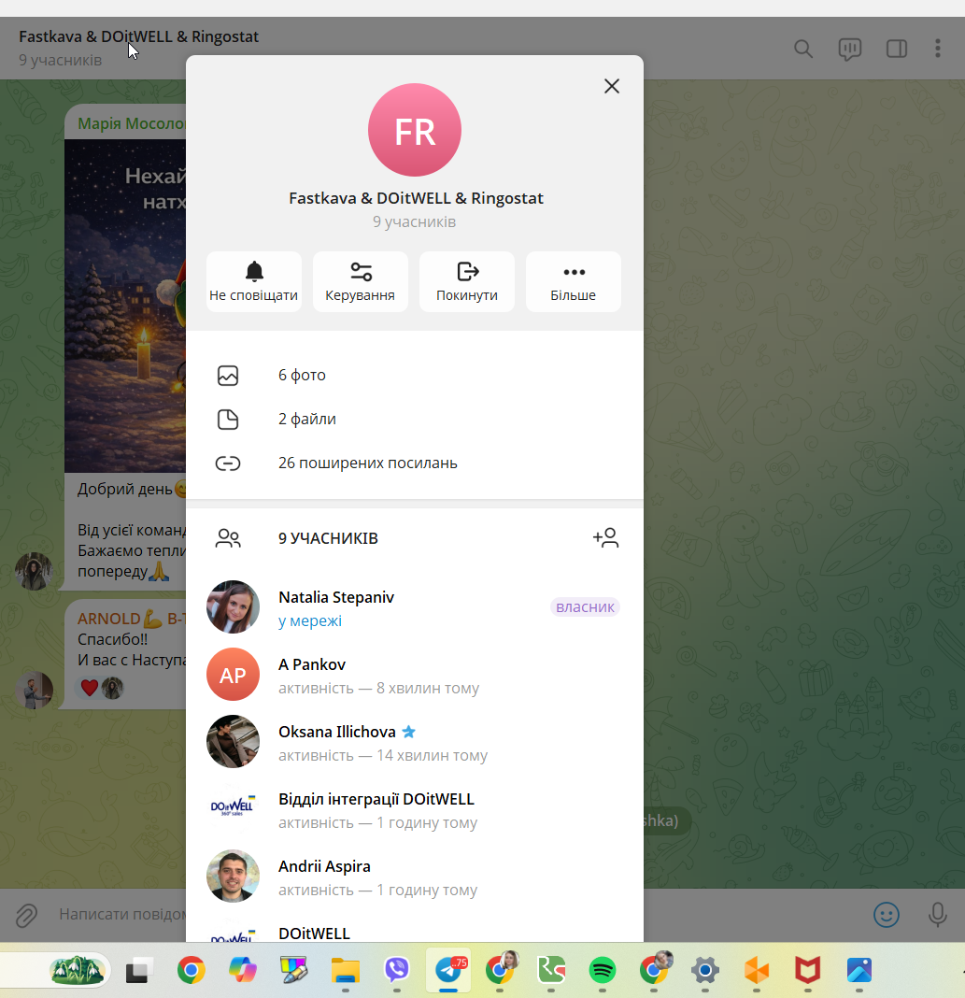Click the 9 УЧАСНИКІВ header text
The height and width of the screenshot is (998, 965).
pos(328,538)
